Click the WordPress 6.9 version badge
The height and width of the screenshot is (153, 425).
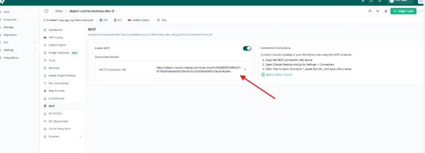(104, 20)
